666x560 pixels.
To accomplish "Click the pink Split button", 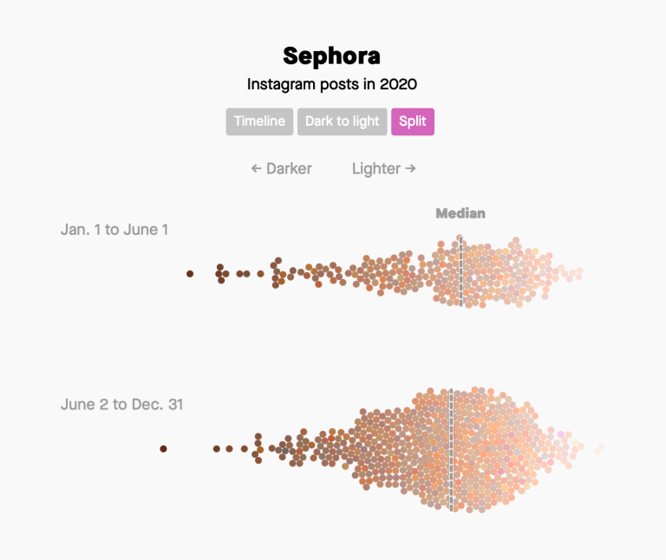I will 412,121.
